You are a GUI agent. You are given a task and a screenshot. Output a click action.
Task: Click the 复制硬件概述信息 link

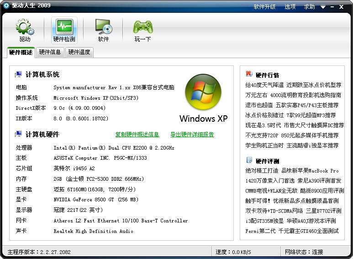[137, 135]
